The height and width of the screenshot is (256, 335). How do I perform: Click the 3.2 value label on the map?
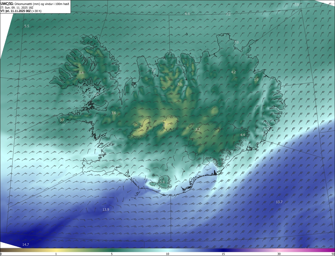pos(198,129)
